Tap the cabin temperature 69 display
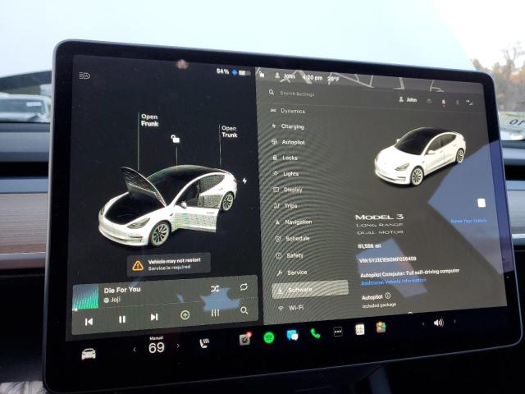 157,348
